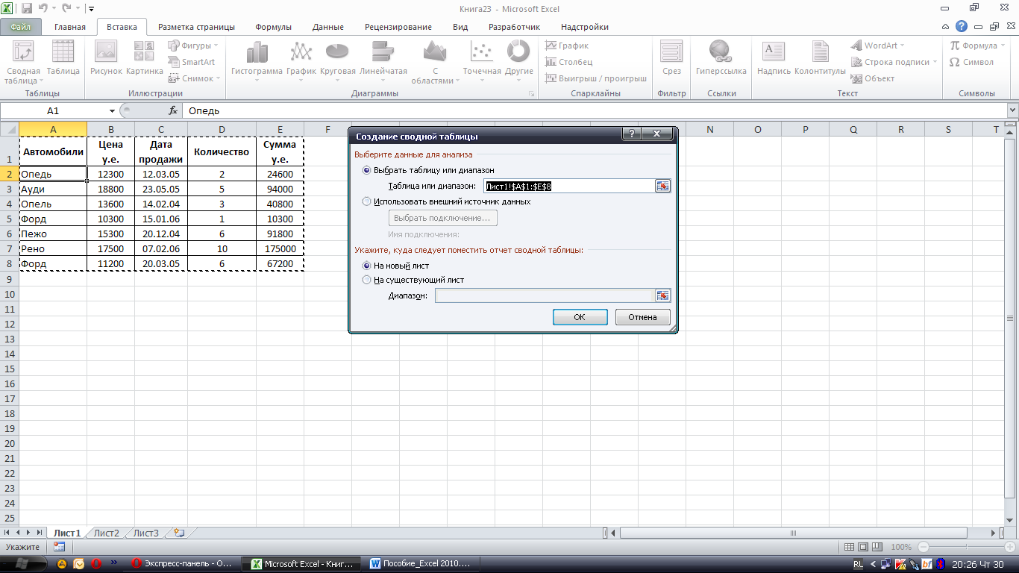Insert a С областями area chart
1019x573 pixels.
pos(435,62)
